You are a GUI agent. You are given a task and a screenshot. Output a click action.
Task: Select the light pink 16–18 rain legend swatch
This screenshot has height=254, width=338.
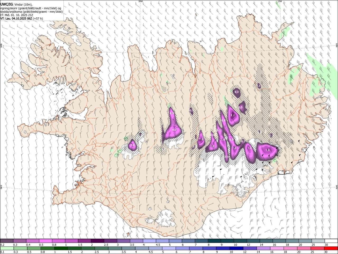click(x=277, y=248)
